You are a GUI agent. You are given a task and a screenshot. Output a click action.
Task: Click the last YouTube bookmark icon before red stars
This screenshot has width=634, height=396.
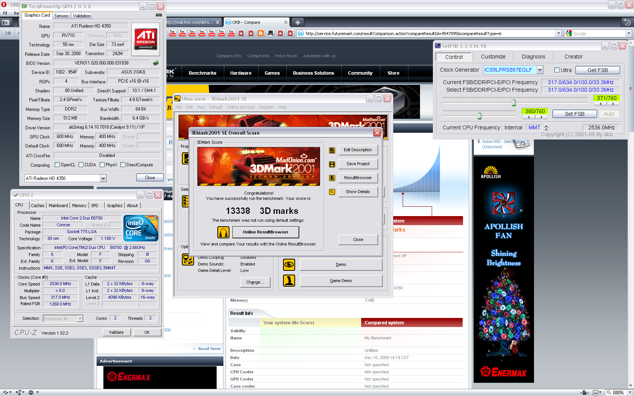[231, 33]
